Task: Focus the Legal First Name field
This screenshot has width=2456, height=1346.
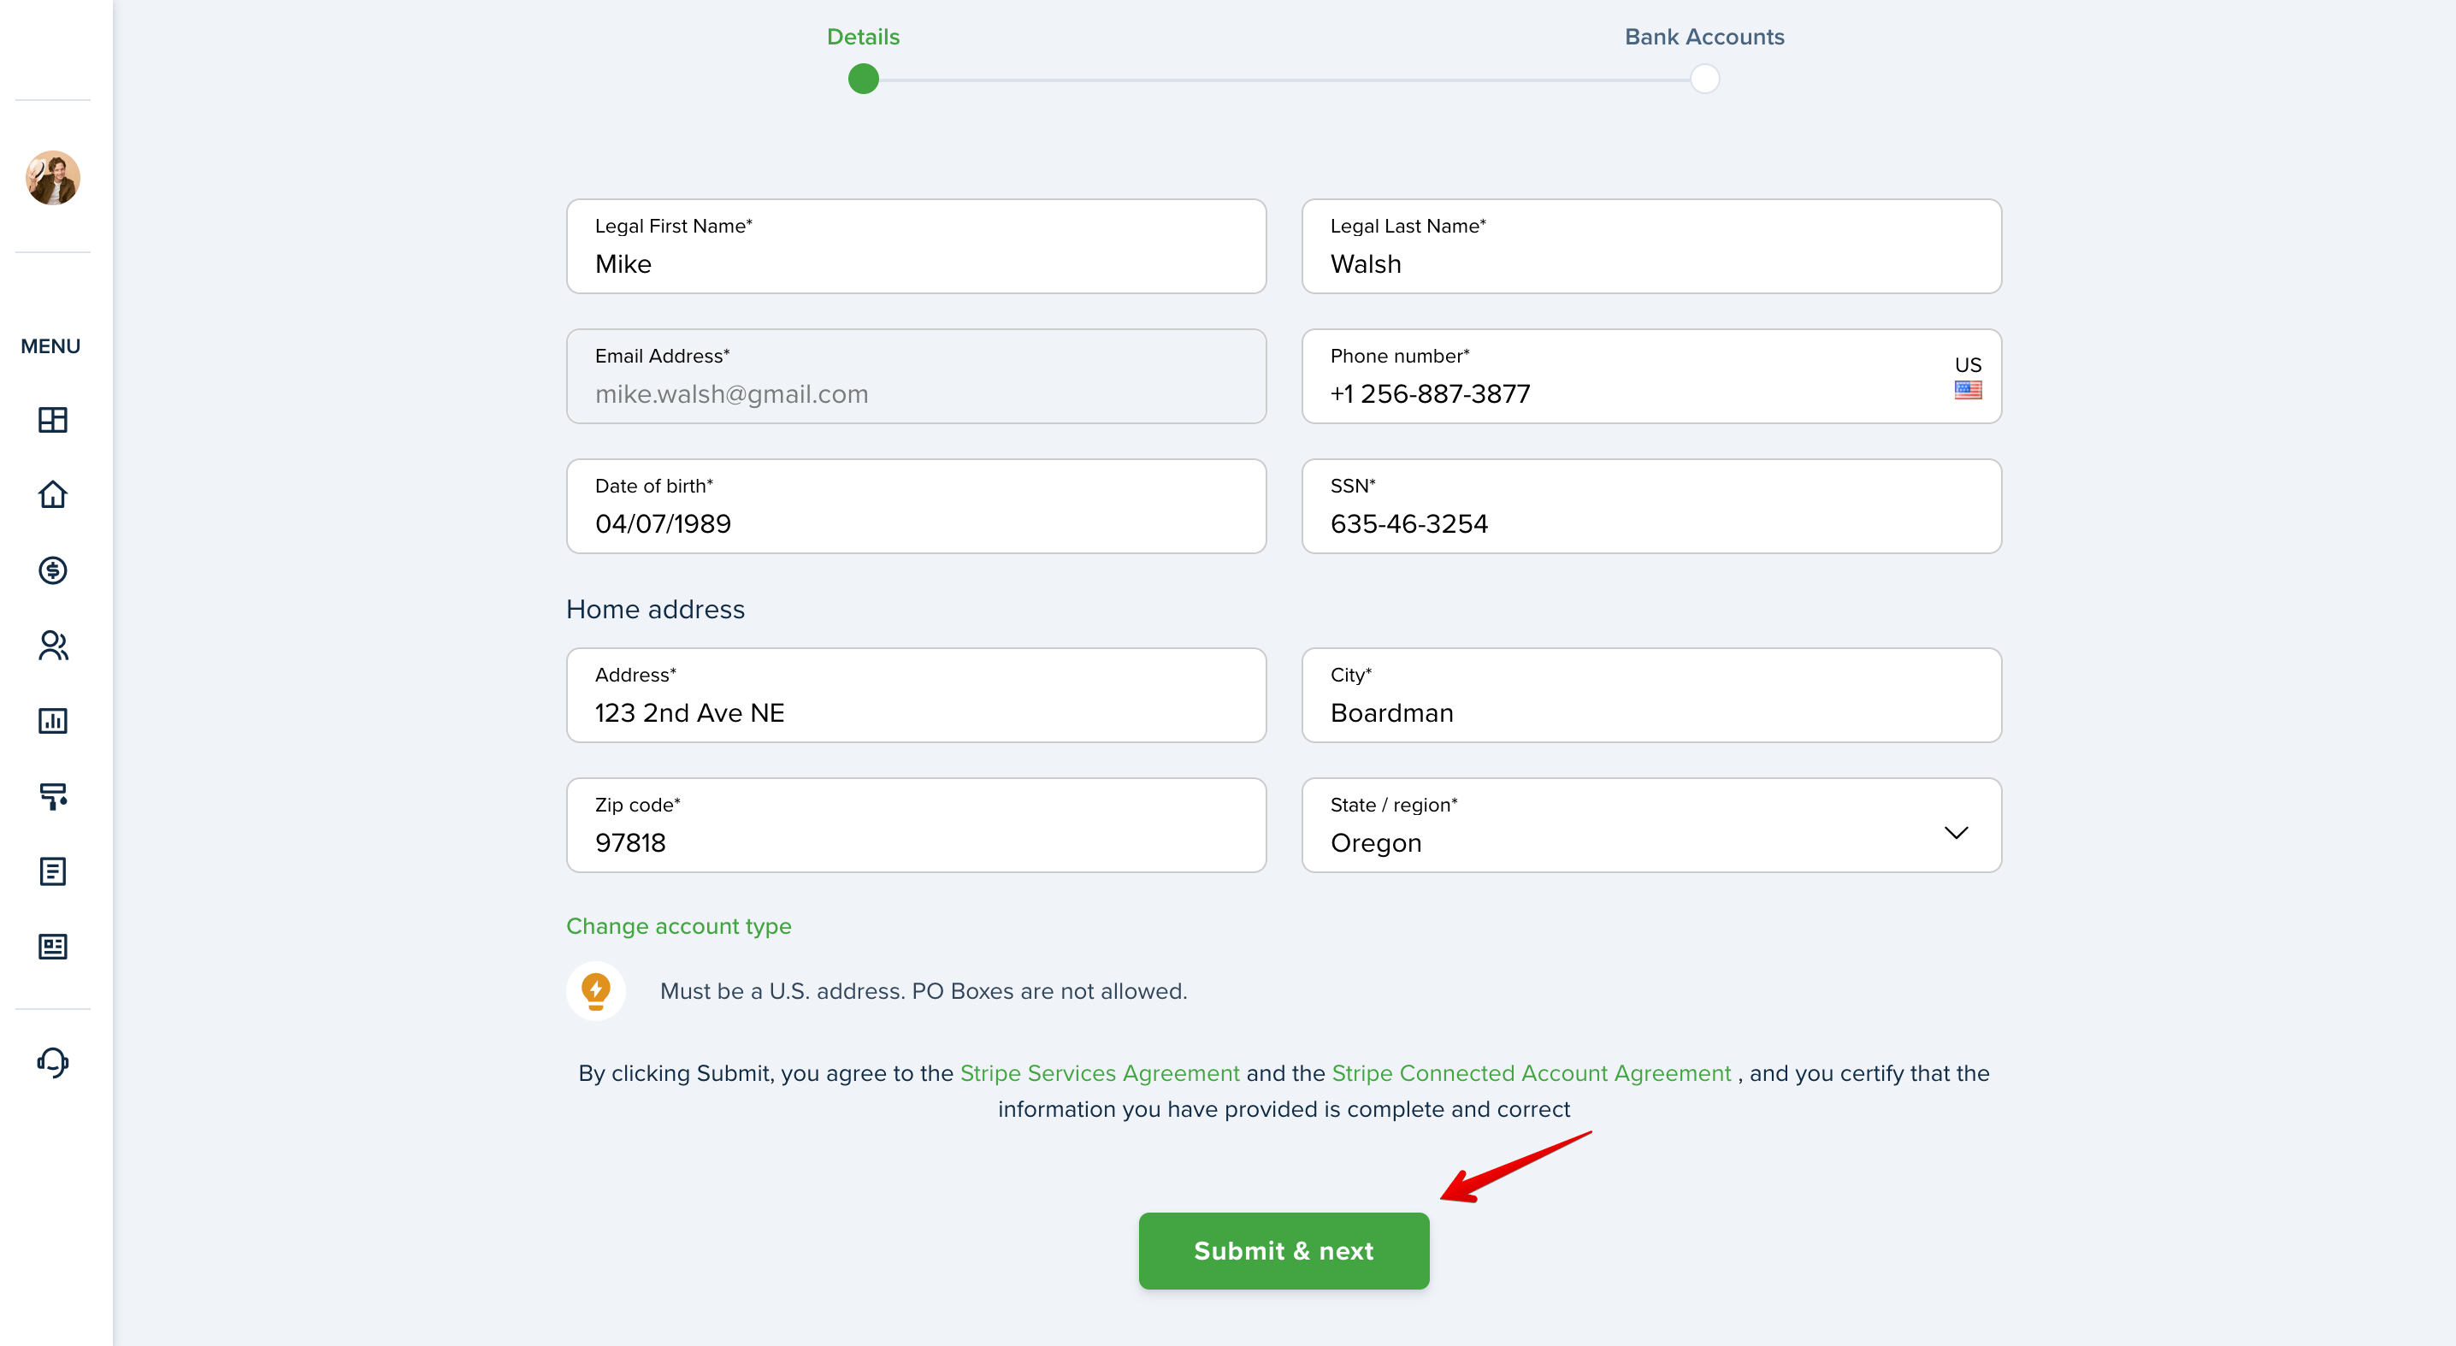Action: click(x=915, y=246)
